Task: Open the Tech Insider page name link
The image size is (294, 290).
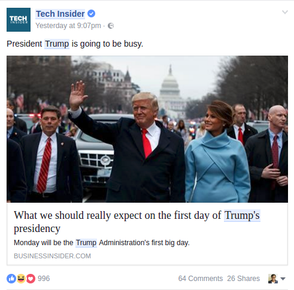Action: tap(60, 14)
